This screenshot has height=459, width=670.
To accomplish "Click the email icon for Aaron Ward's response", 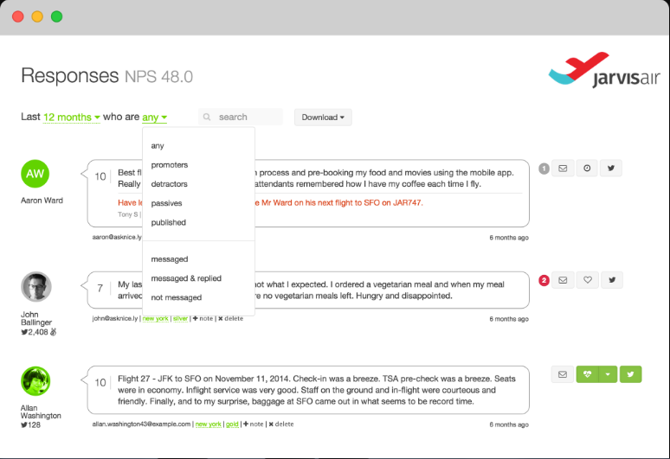I will pos(563,169).
